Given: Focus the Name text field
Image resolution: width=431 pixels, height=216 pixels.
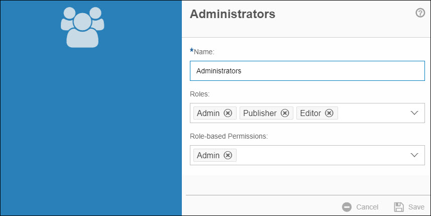Looking at the screenshot, I should pos(307,71).
